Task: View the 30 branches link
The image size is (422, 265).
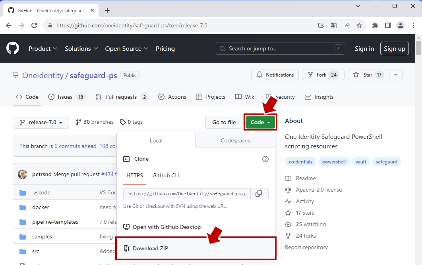Action: point(95,122)
